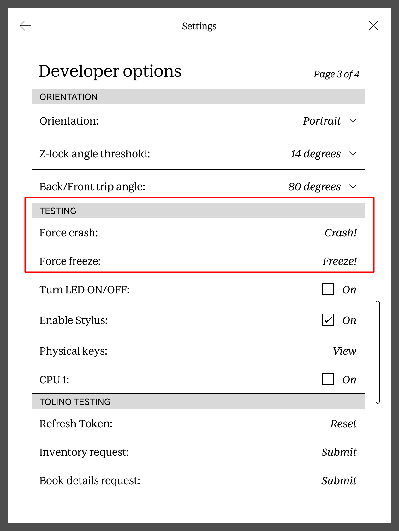
Task: Reset the Refresh Token
Action: tap(343, 424)
